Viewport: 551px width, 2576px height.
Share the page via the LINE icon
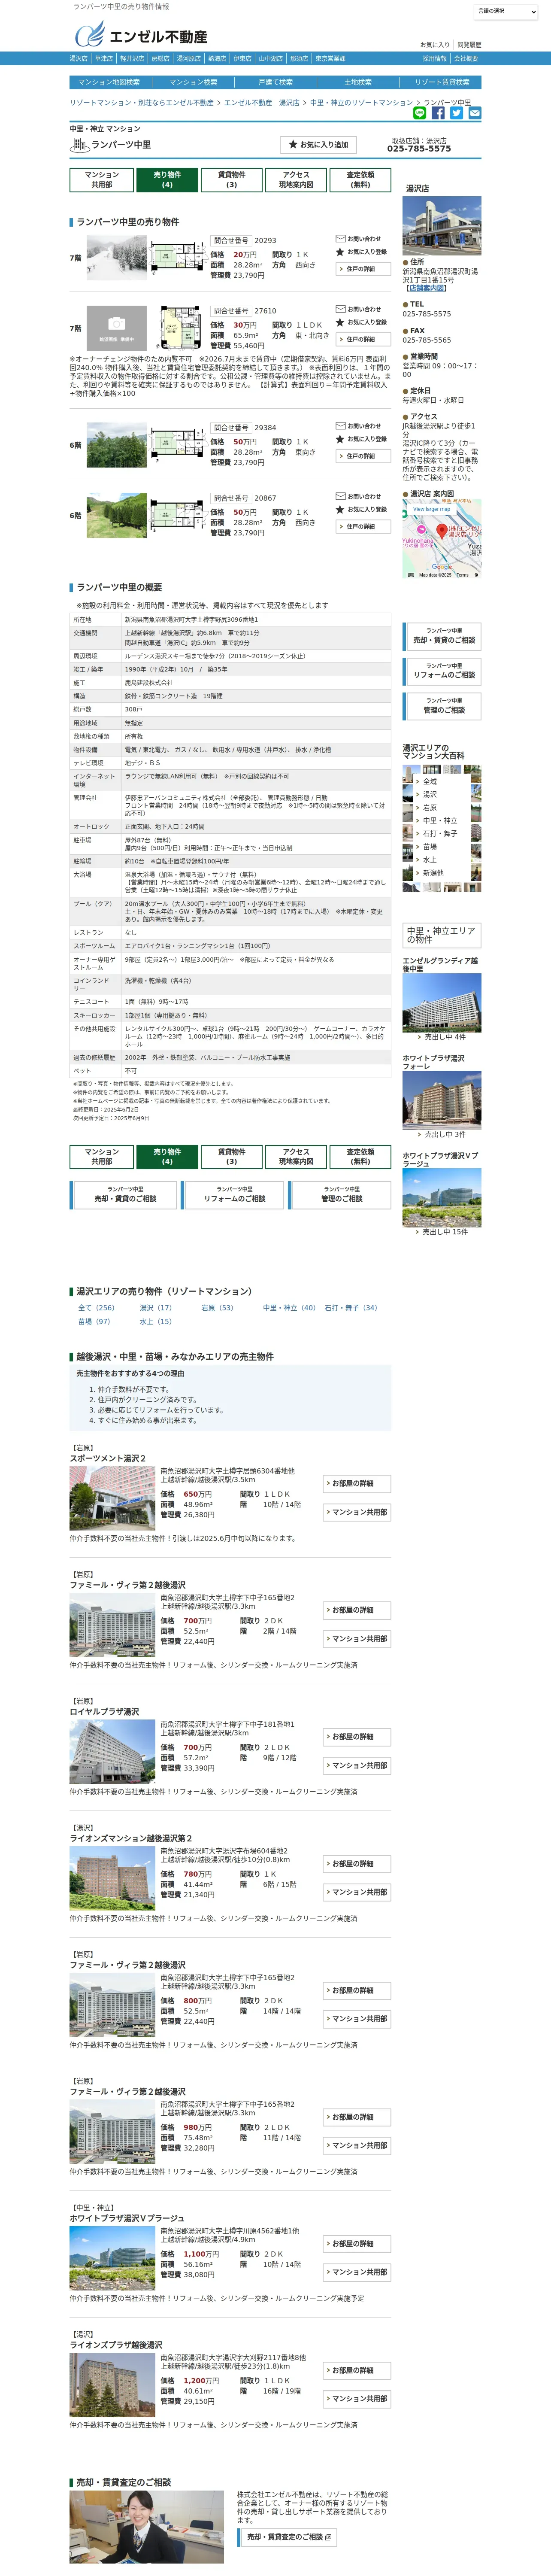tap(420, 113)
